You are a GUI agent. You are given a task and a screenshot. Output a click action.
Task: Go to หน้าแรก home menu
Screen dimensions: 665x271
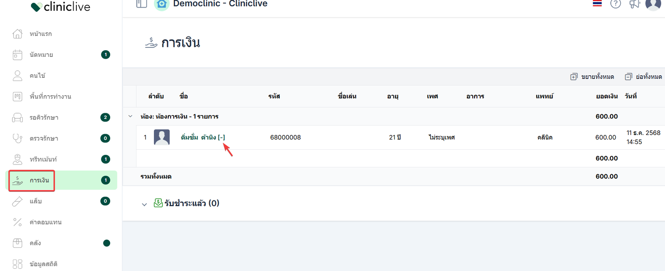pos(40,34)
